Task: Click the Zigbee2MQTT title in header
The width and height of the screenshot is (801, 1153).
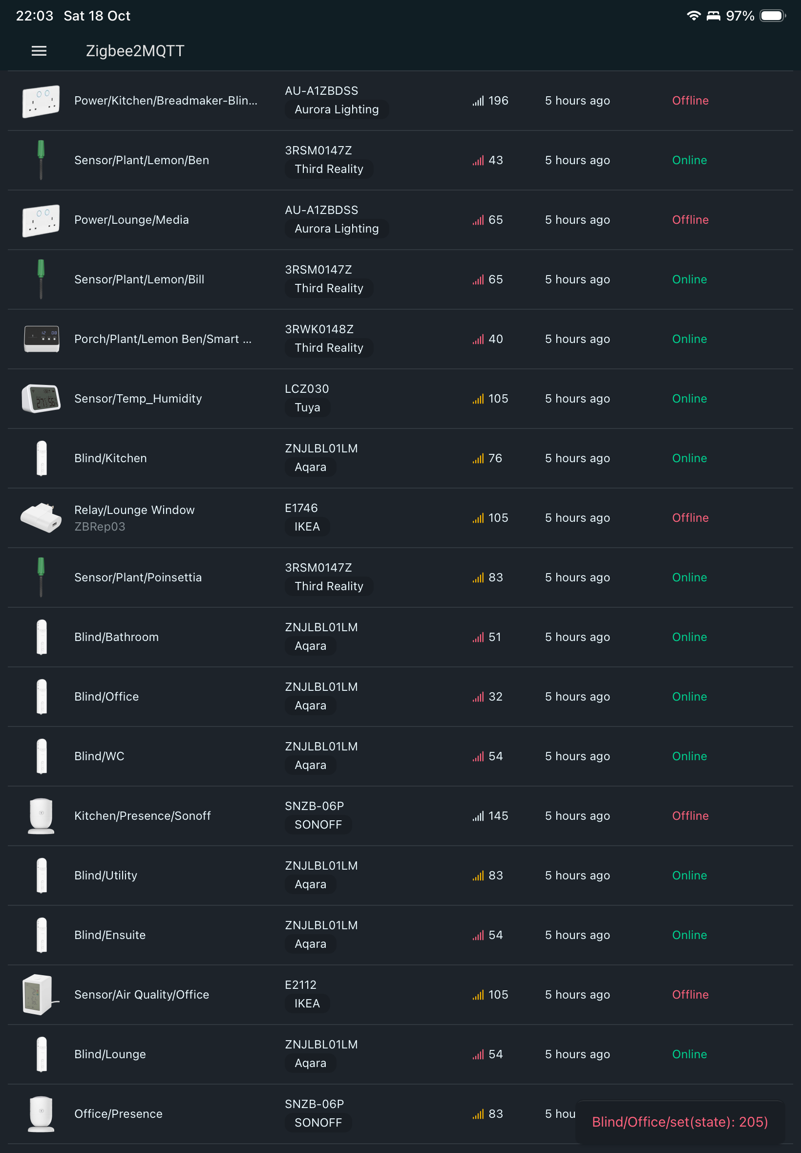Action: click(x=135, y=51)
